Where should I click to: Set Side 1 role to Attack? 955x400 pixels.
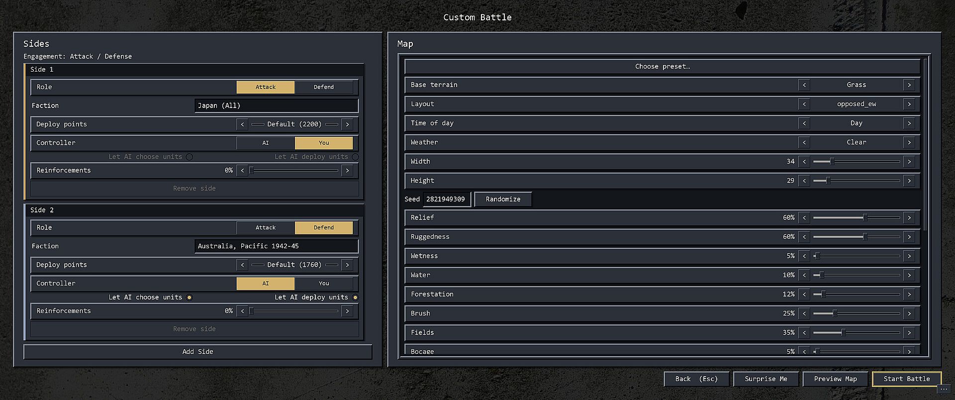pos(266,87)
